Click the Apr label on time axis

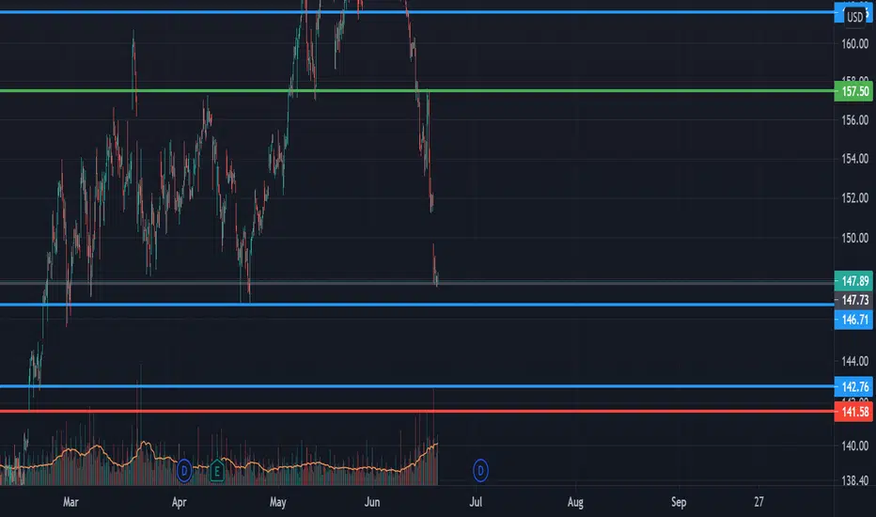(x=179, y=502)
